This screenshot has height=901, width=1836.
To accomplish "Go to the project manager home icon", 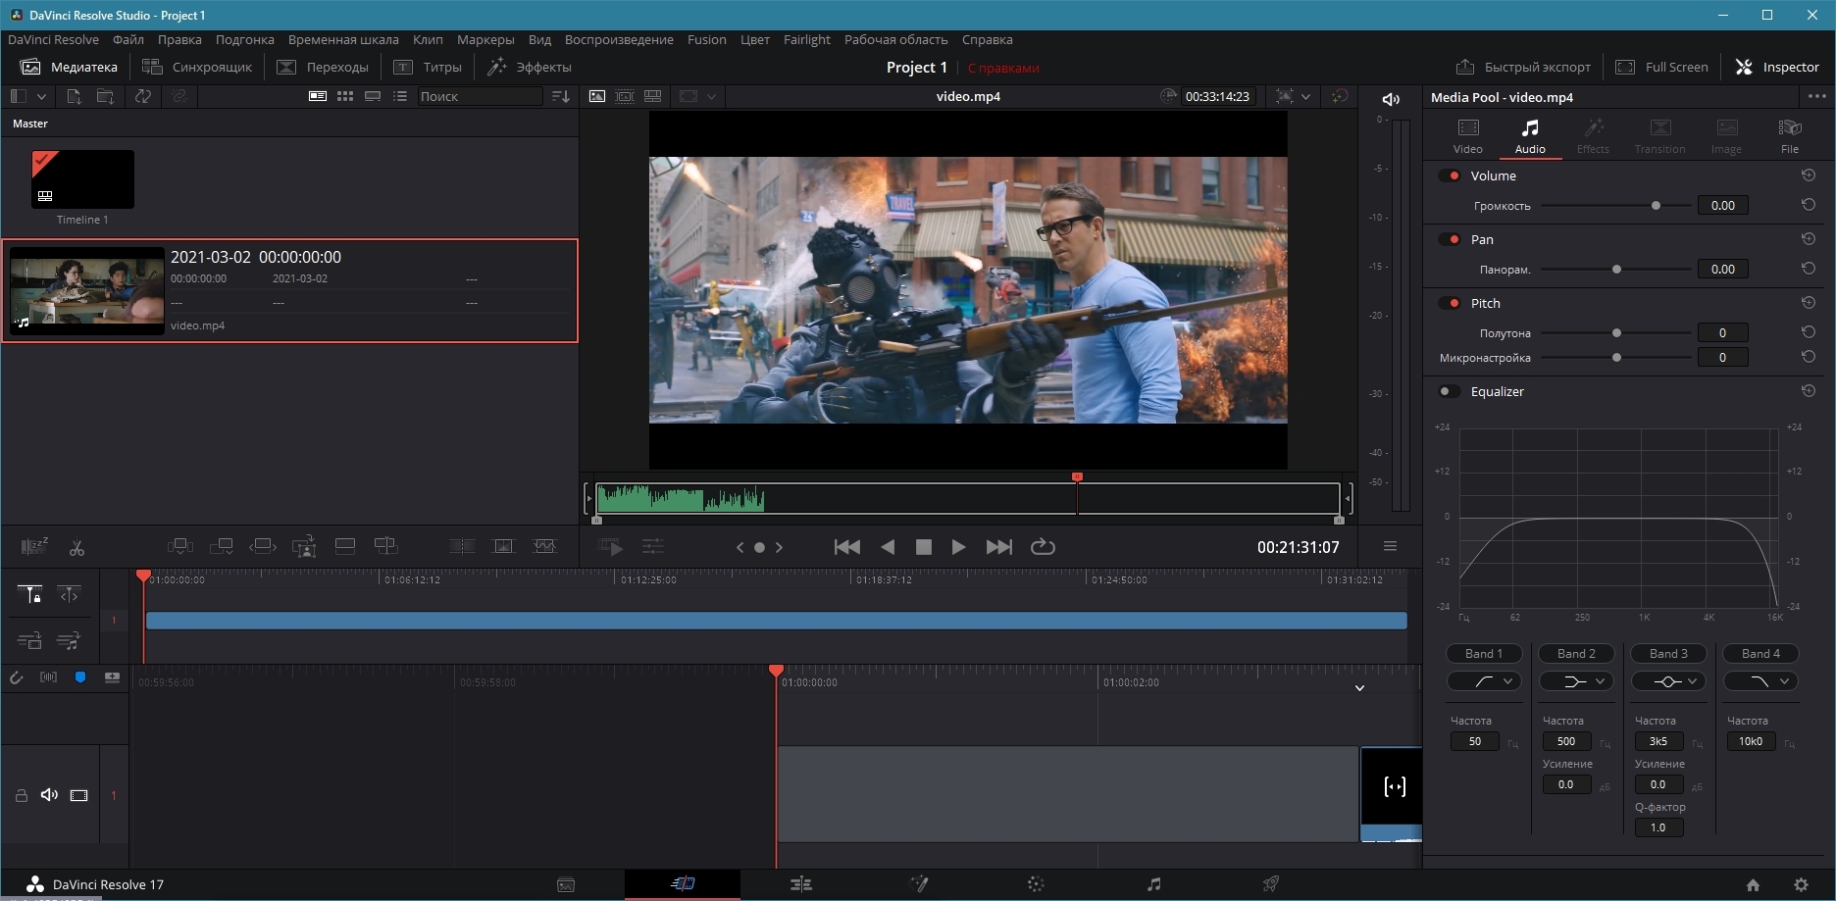I will click(1753, 884).
